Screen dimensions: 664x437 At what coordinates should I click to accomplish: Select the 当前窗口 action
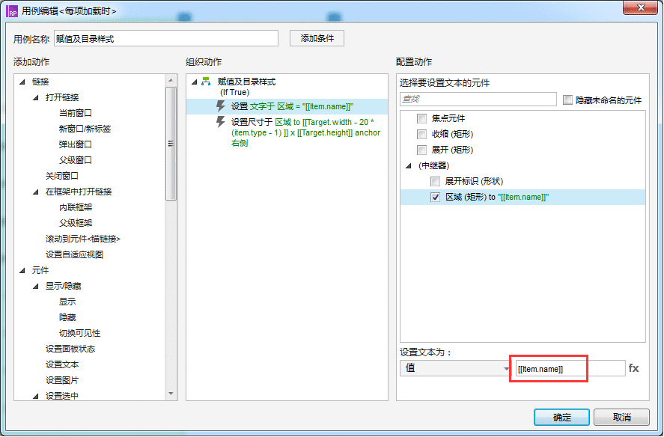click(76, 113)
